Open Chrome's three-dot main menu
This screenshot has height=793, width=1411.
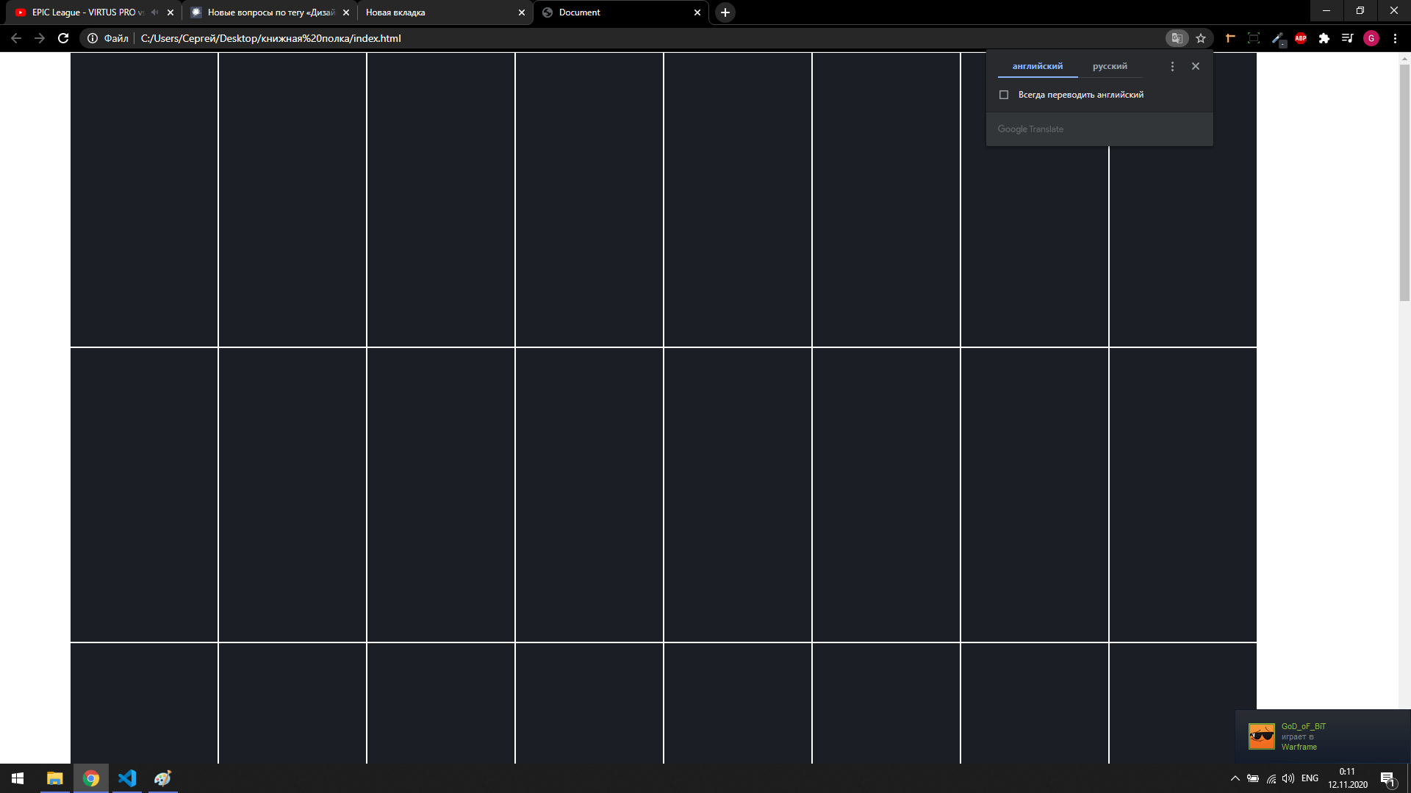point(1395,38)
